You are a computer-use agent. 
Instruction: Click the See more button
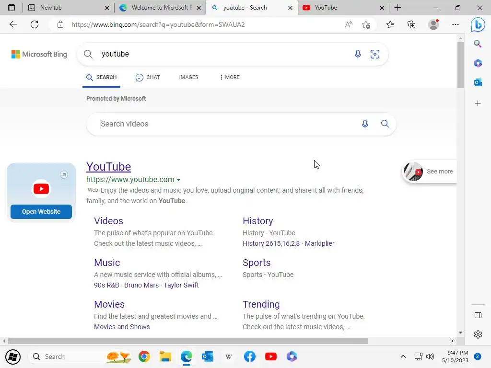[429, 172]
